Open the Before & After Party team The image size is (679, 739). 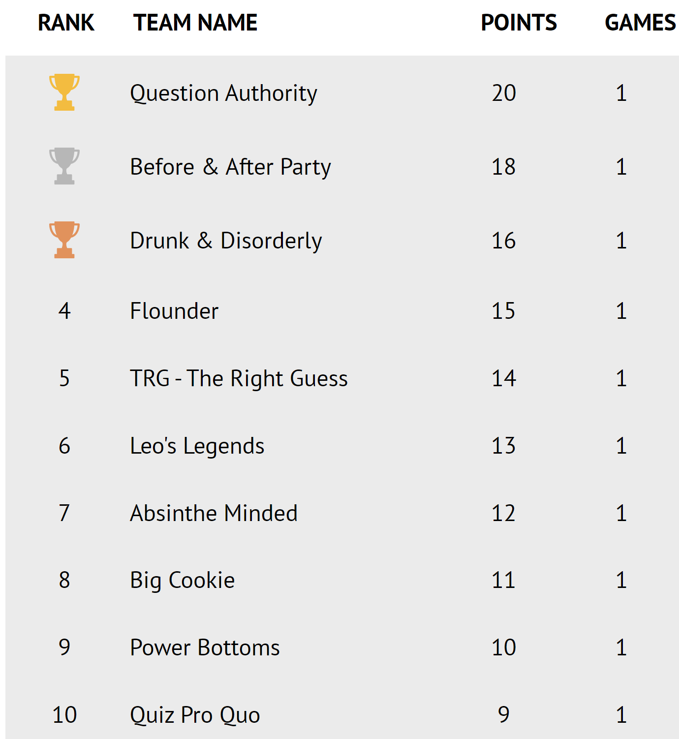point(230,167)
